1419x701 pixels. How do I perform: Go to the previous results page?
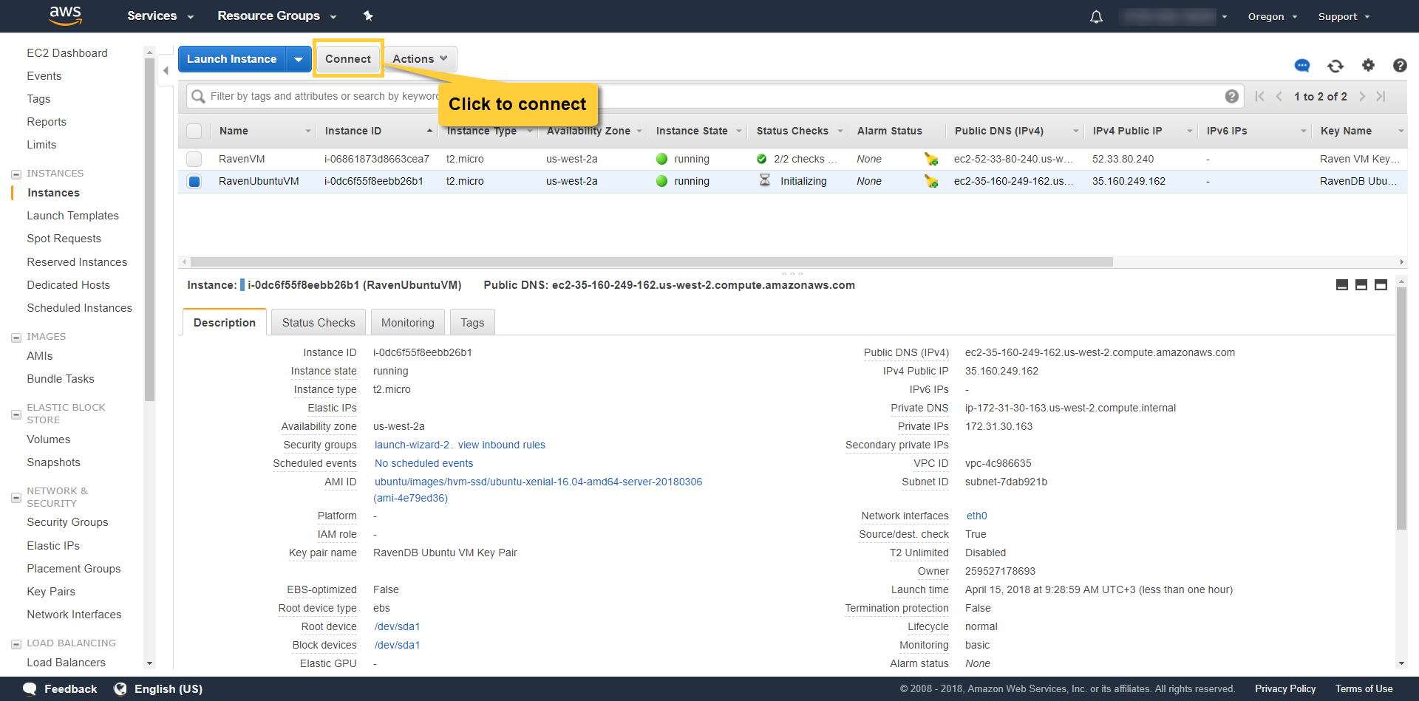(1279, 96)
